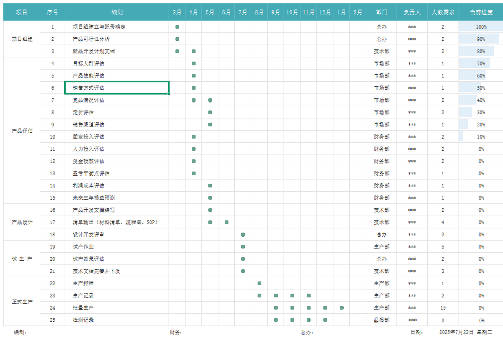Click the 50% progress bar cell
503x342 pixels.
(x=481, y=88)
